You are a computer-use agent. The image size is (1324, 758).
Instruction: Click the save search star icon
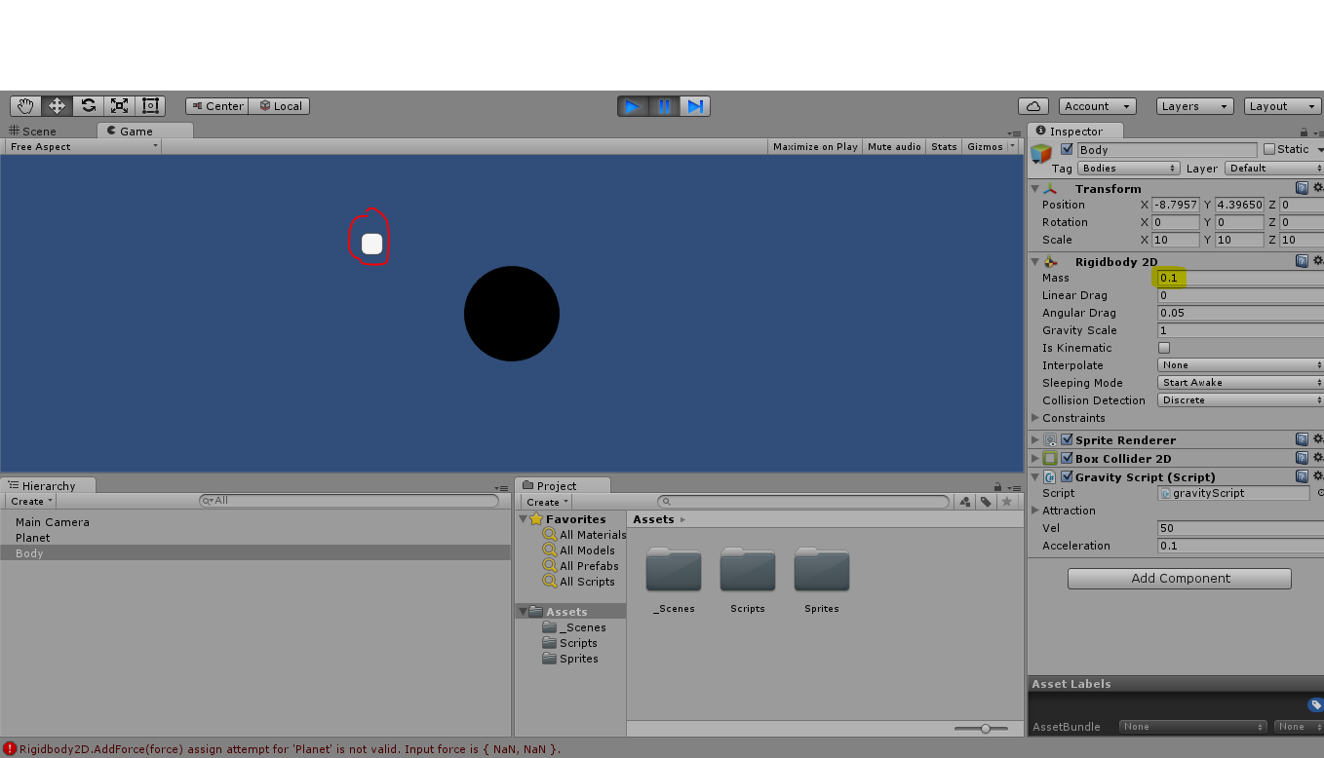click(x=1007, y=502)
